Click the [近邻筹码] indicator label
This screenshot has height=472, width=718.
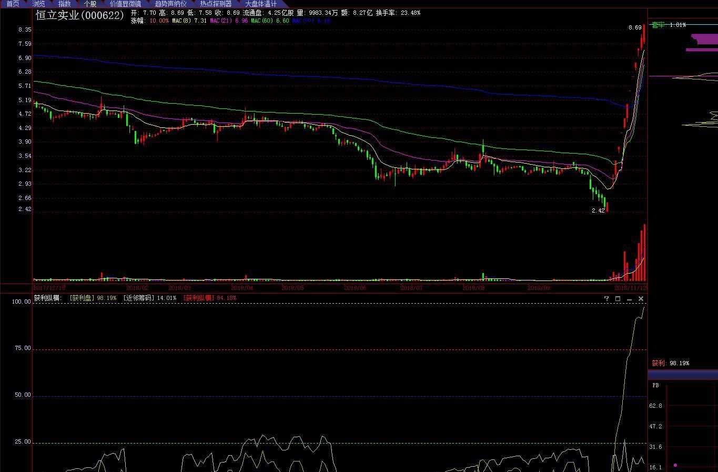(139, 298)
